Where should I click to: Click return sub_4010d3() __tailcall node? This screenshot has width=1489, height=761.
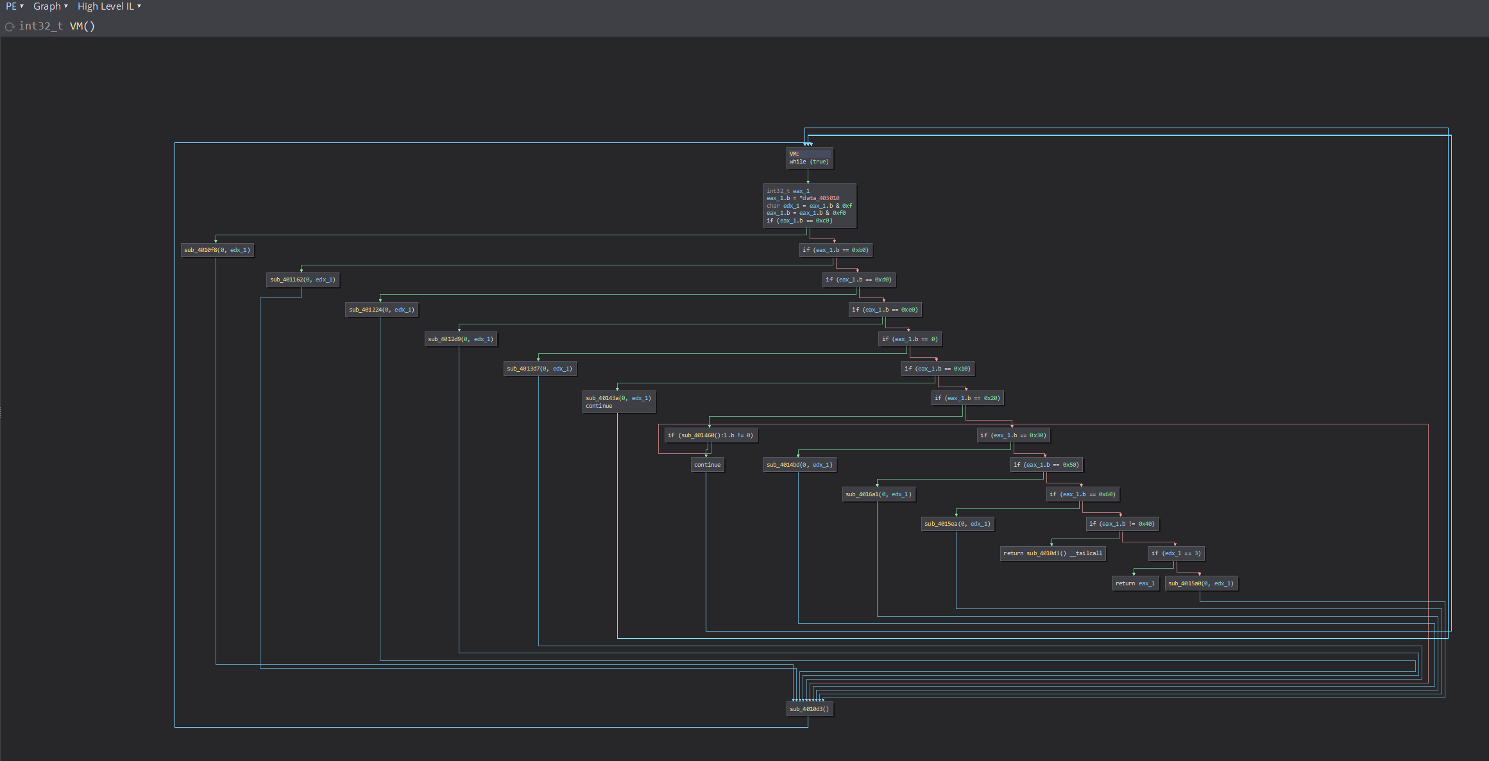coord(1053,553)
